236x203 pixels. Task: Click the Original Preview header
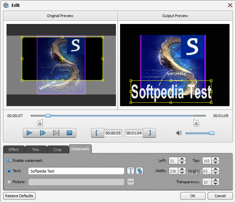click(60, 16)
